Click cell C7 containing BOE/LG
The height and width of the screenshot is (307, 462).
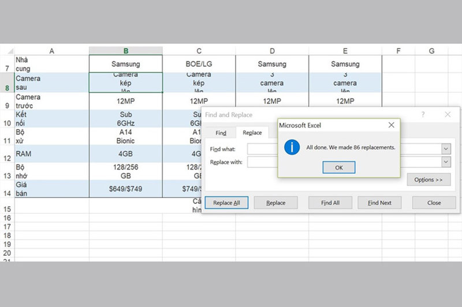tap(199, 64)
